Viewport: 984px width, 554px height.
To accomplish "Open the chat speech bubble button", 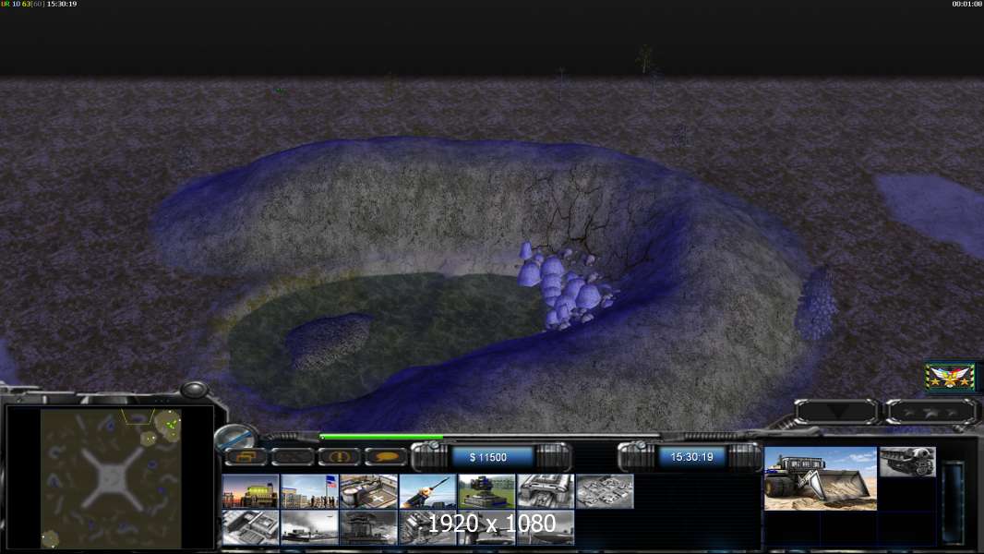I will (385, 457).
